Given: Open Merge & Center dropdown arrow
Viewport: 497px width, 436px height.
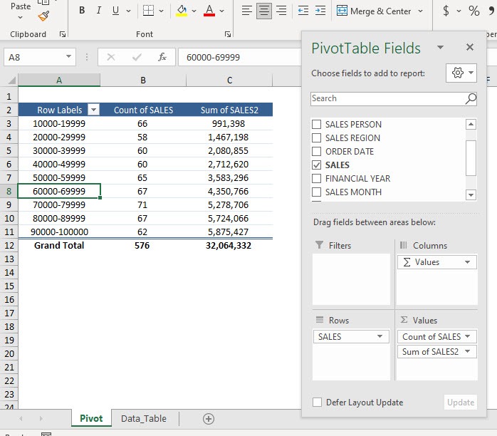Looking at the screenshot, I should 420,11.
